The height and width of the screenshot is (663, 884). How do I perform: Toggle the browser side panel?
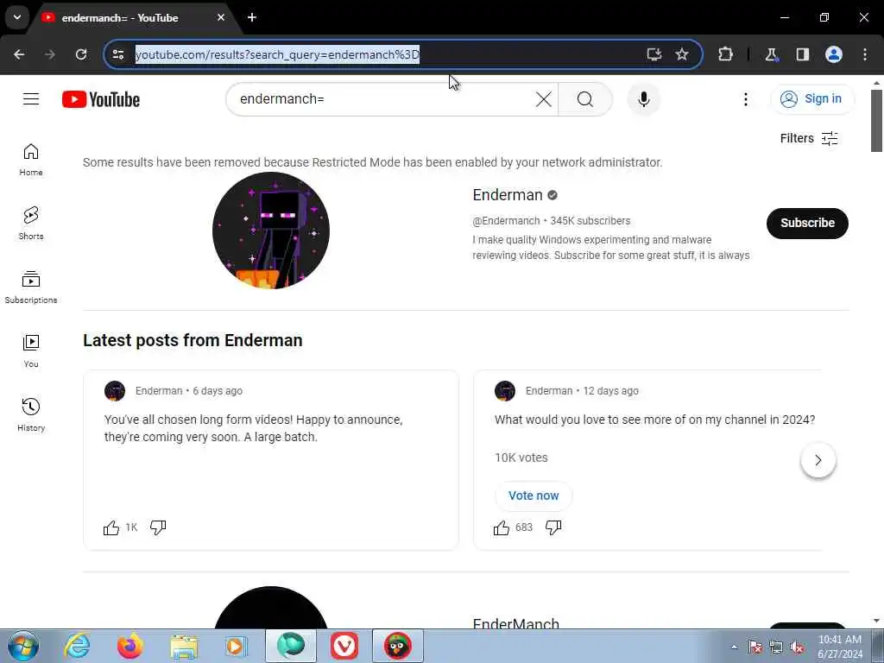click(802, 54)
